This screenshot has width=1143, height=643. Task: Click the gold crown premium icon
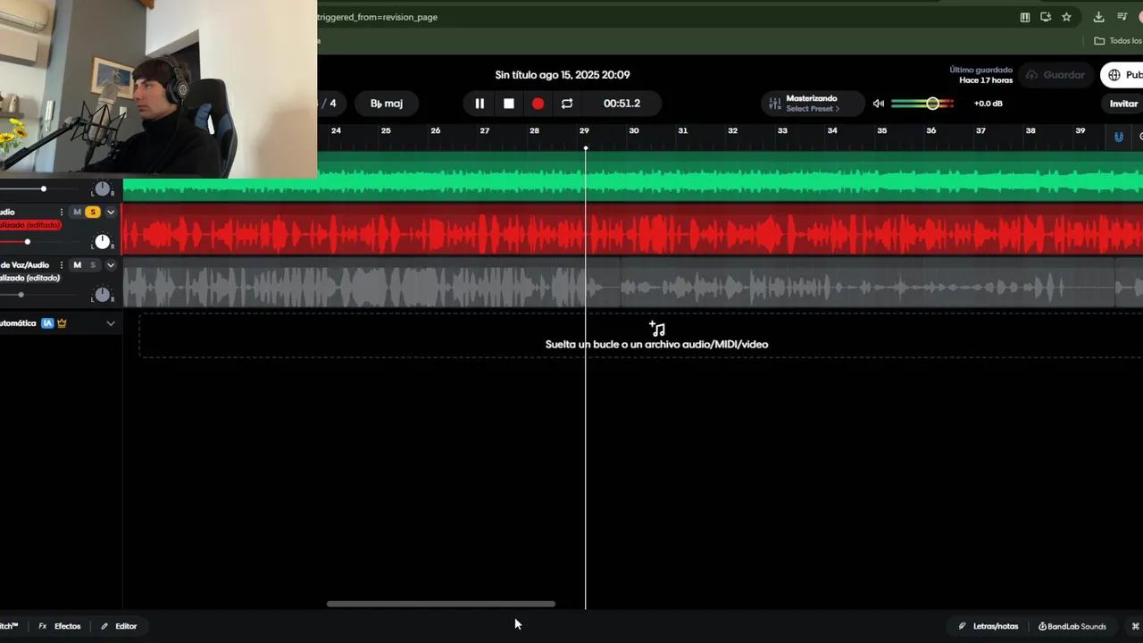(62, 323)
